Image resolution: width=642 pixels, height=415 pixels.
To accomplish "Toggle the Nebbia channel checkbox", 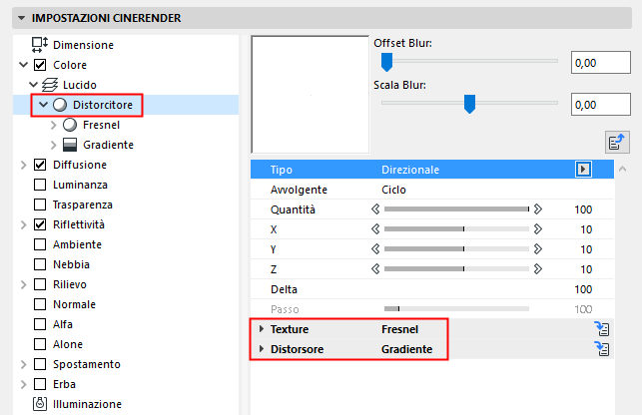I will coord(40,264).
